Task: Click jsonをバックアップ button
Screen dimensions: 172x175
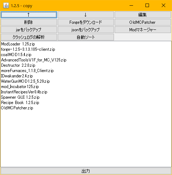Action: click(86, 30)
